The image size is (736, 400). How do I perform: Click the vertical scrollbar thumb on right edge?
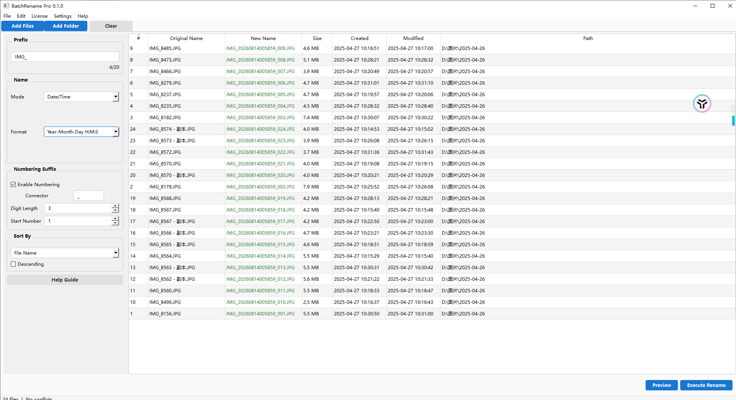733,120
